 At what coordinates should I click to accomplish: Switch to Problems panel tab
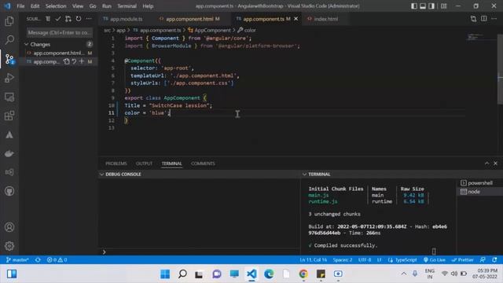(x=116, y=164)
